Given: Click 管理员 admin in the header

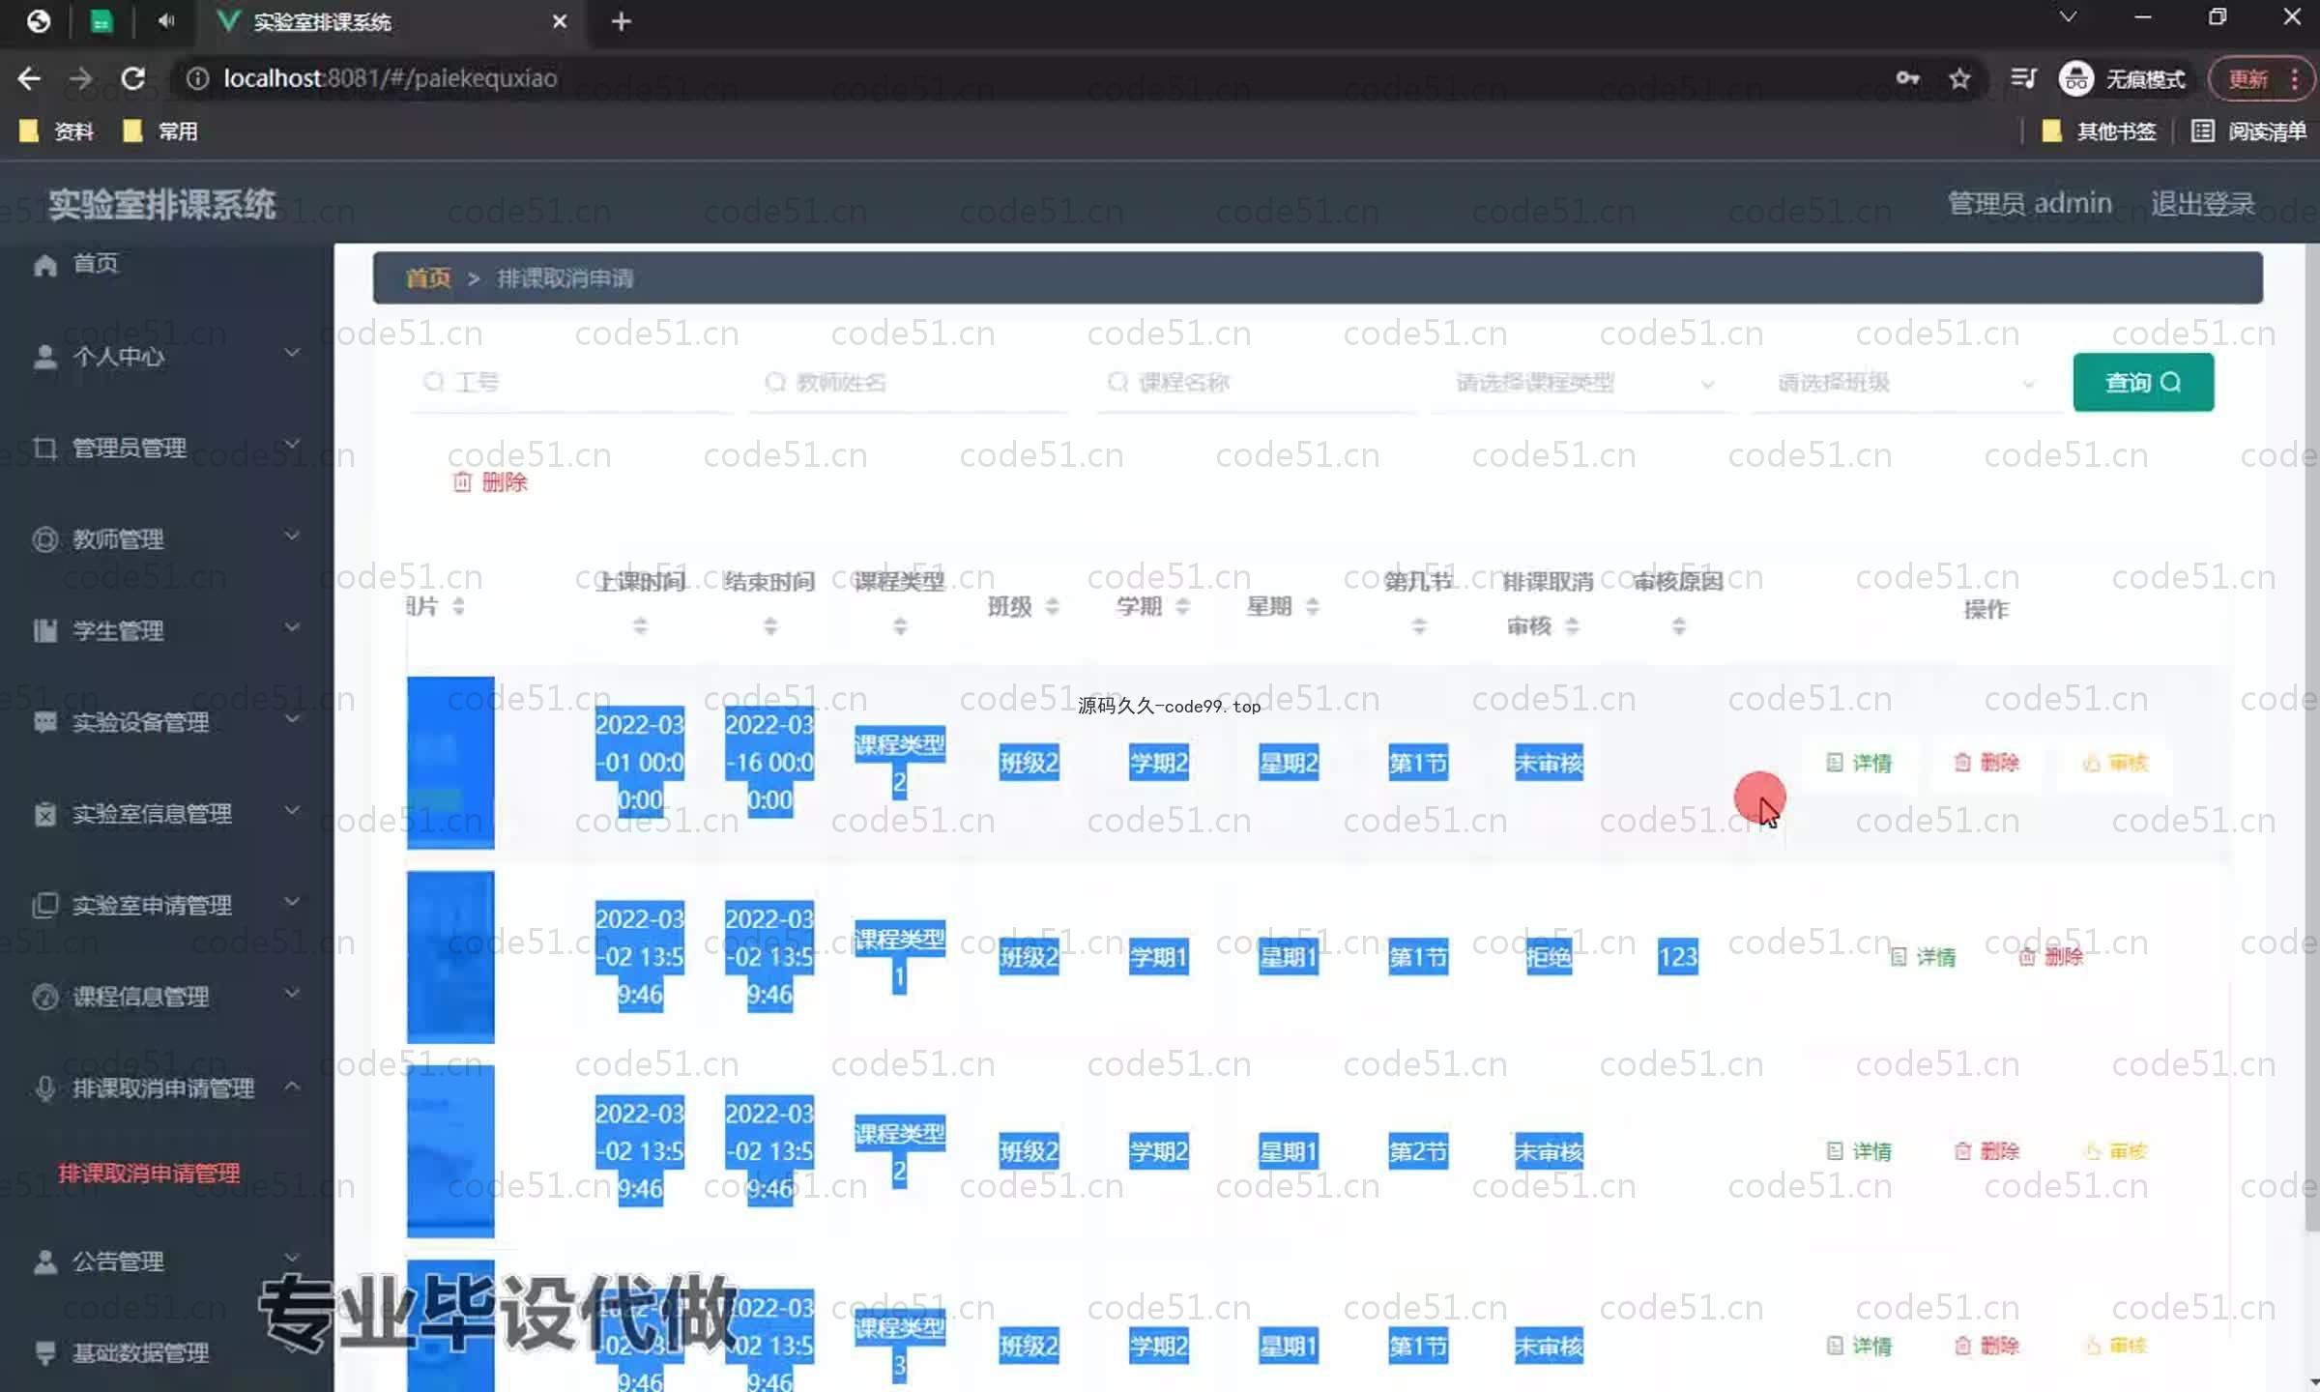Looking at the screenshot, I should [2029, 204].
